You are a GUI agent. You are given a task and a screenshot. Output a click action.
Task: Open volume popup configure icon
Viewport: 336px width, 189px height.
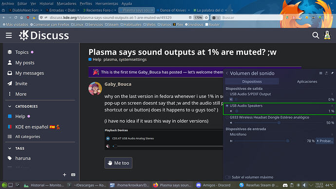(x=326, y=73)
